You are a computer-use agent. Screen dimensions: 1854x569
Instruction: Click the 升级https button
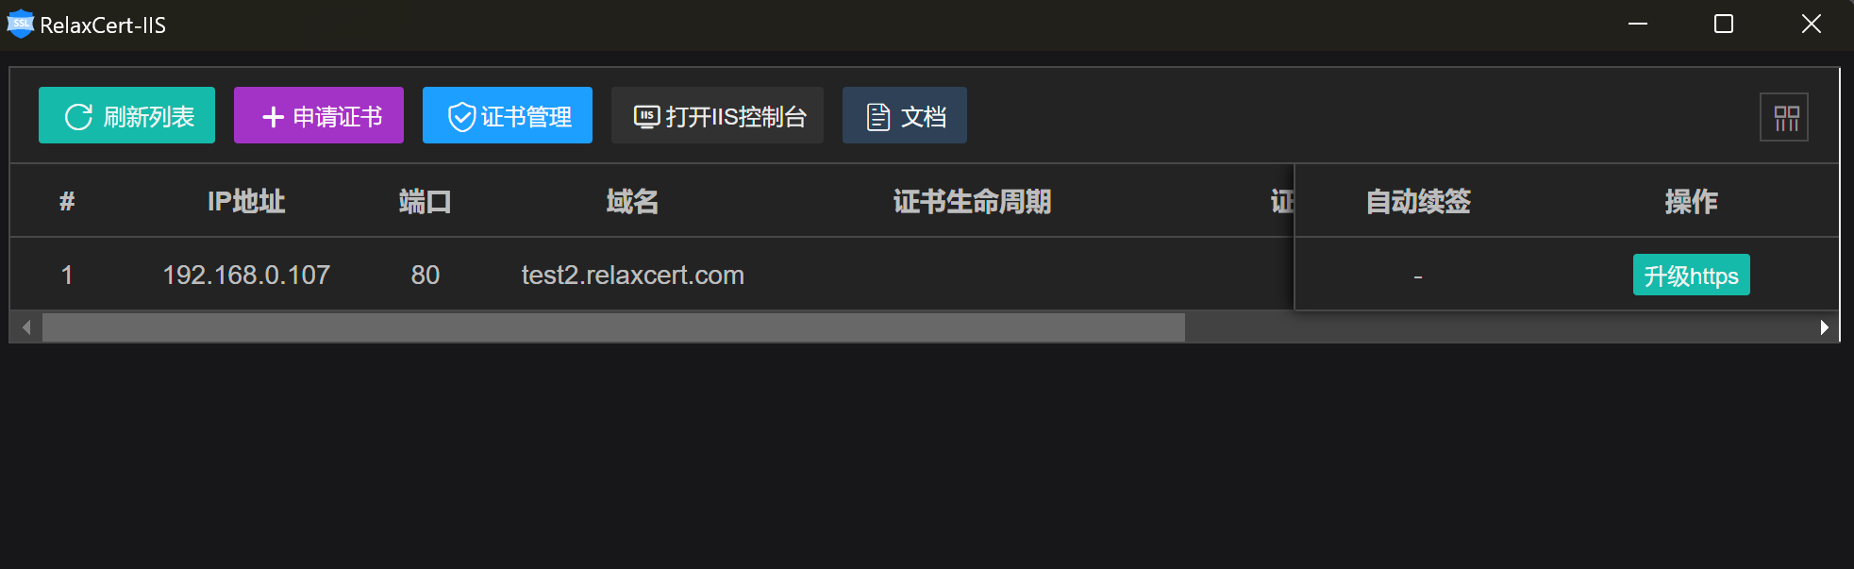pos(1691,275)
